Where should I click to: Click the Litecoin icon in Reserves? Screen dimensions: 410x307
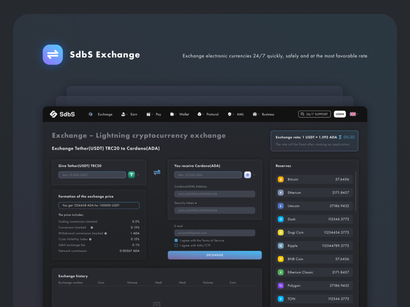coord(280,206)
